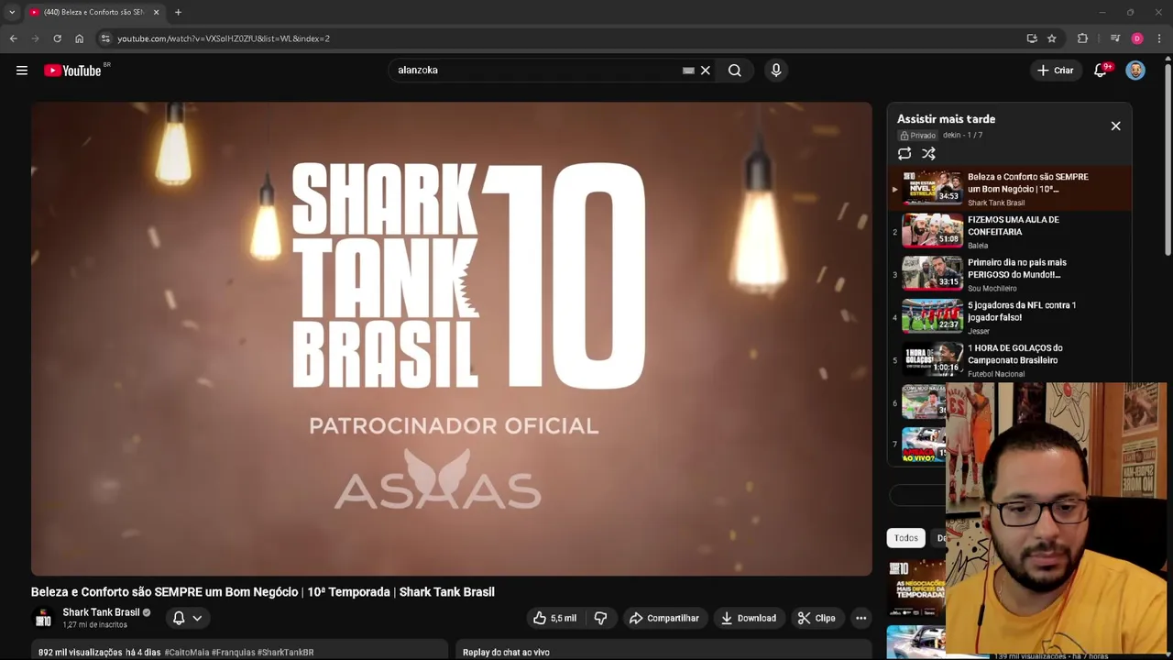Open the suggested video thumbnail with 10 logo
The height and width of the screenshot is (660, 1173).
[x=916, y=588]
